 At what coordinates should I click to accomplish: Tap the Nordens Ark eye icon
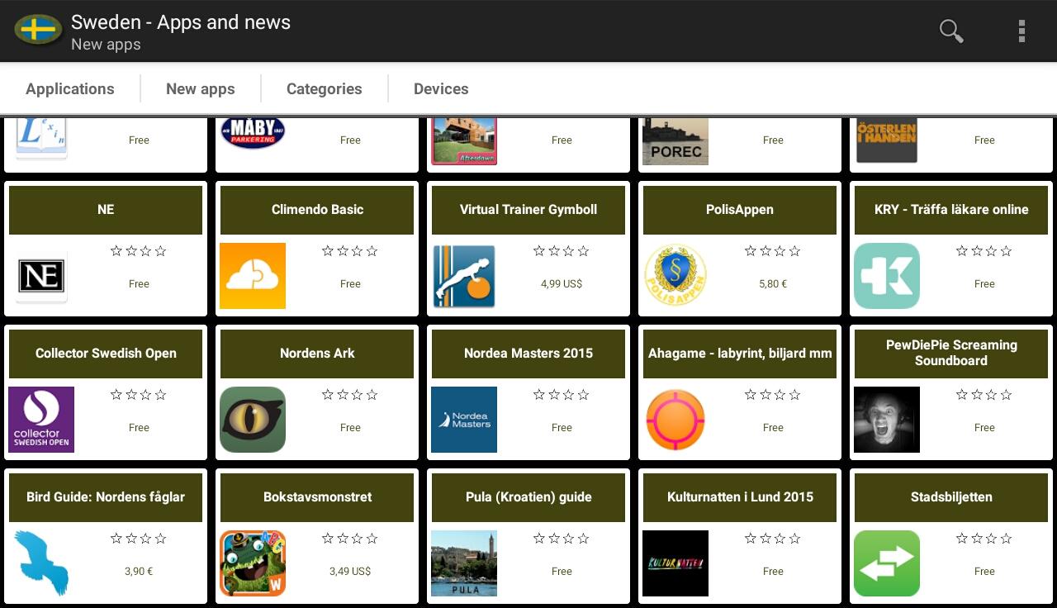[x=253, y=420]
